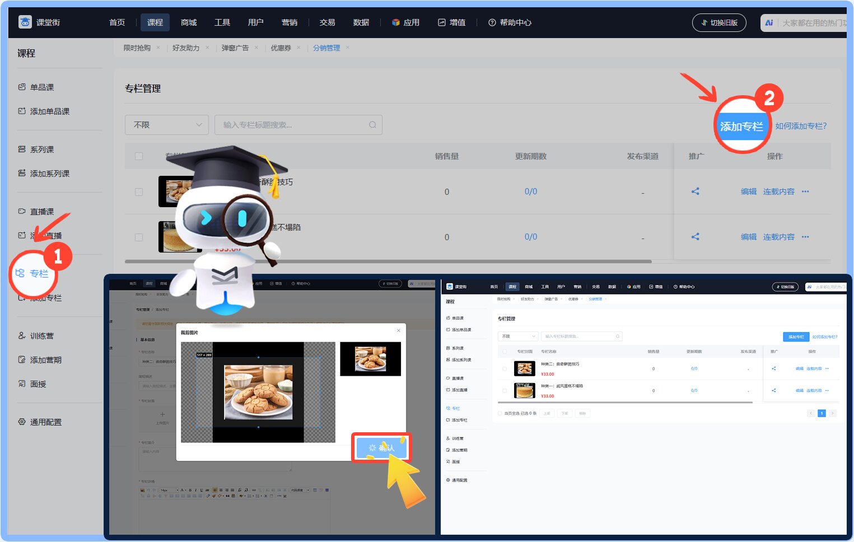Click the 切换旧版 button
The image size is (854, 542).
(720, 22)
